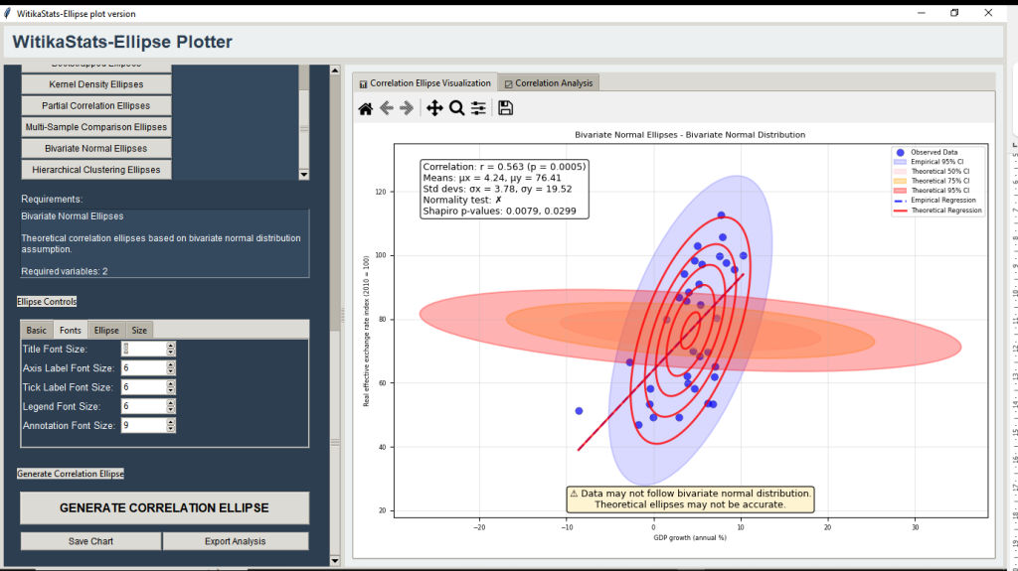Click 'Required variables: 2' text
Image resolution: width=1018 pixels, height=571 pixels.
[65, 271]
